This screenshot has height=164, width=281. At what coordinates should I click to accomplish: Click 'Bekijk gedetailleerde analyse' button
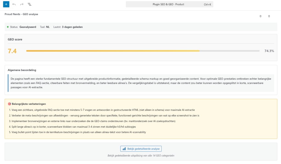[x=141, y=149]
